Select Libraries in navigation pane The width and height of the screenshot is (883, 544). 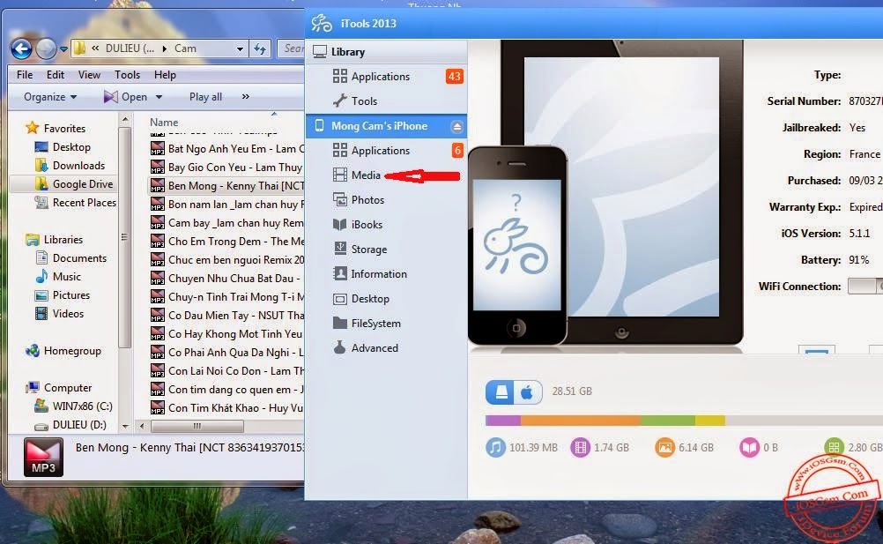63,239
